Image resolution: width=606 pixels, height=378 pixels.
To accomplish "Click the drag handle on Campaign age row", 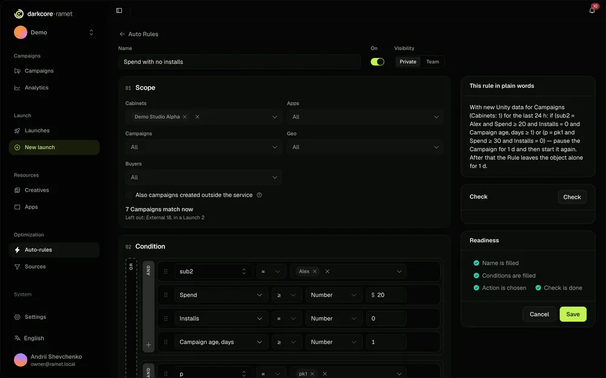I will (166, 342).
